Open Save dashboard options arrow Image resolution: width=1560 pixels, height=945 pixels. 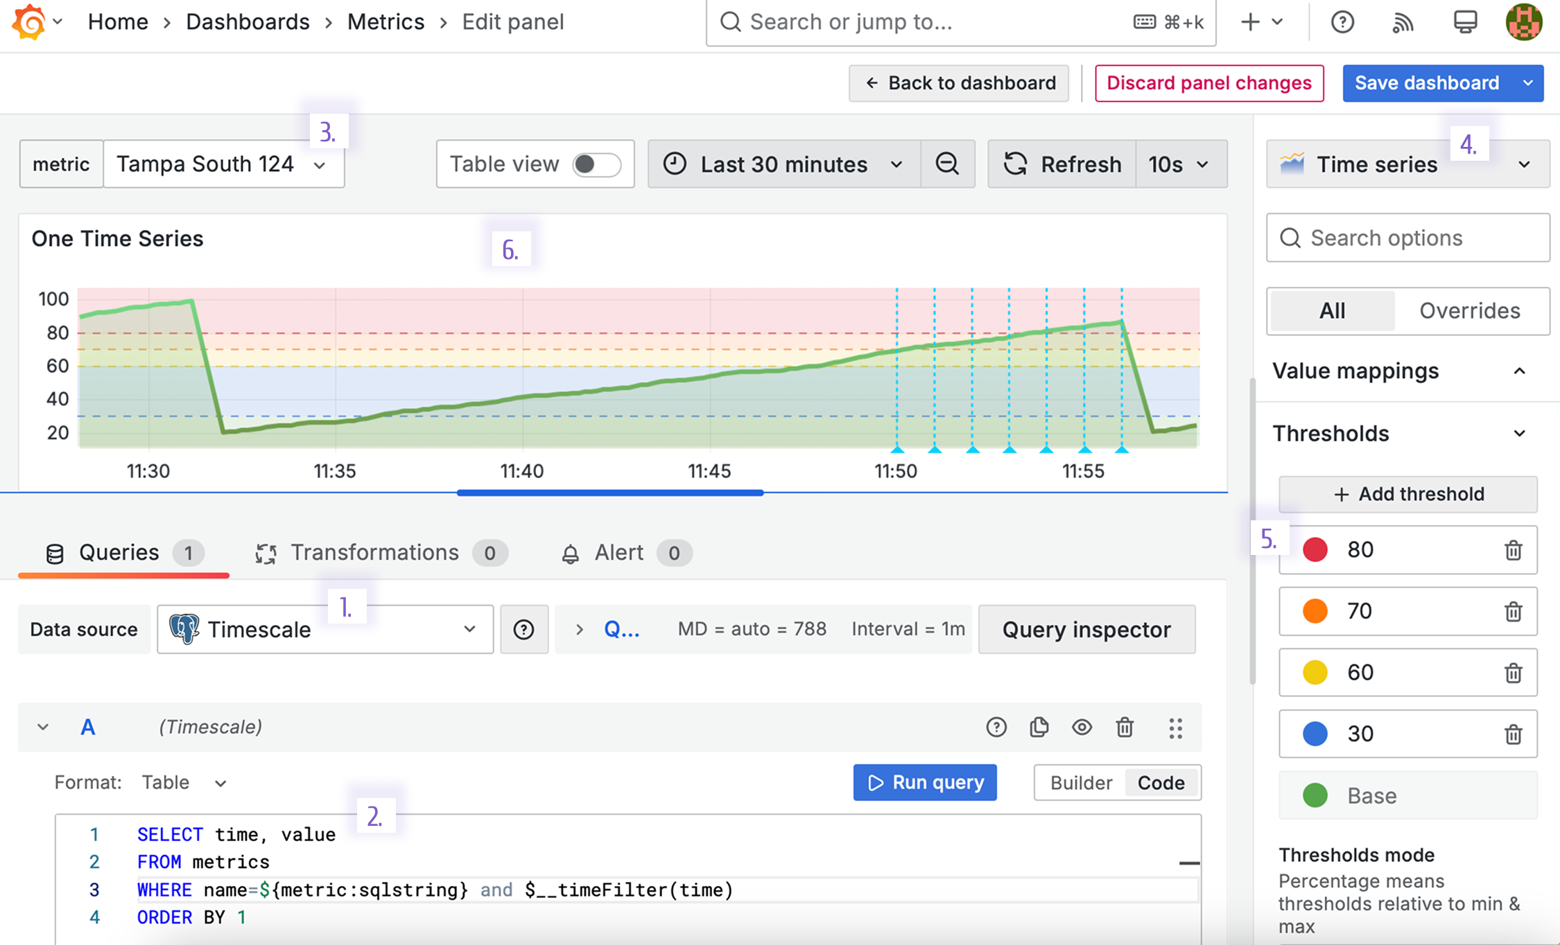[1528, 83]
